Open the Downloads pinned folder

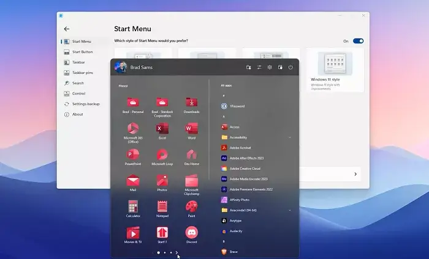click(x=191, y=105)
